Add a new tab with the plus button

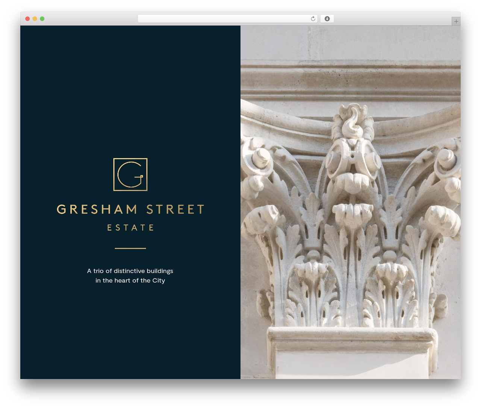456,21
